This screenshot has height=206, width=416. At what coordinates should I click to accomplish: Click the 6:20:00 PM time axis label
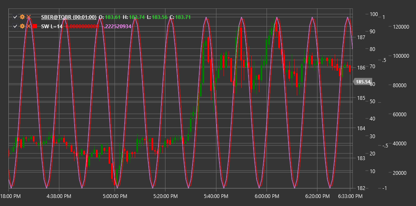[x=317, y=196]
